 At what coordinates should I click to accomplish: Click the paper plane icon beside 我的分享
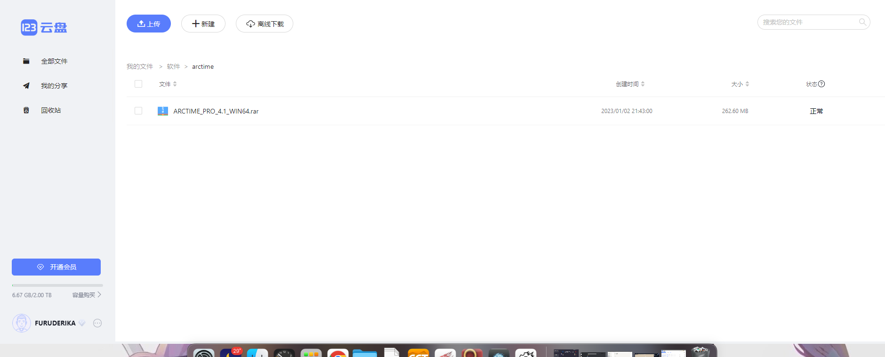click(x=26, y=86)
